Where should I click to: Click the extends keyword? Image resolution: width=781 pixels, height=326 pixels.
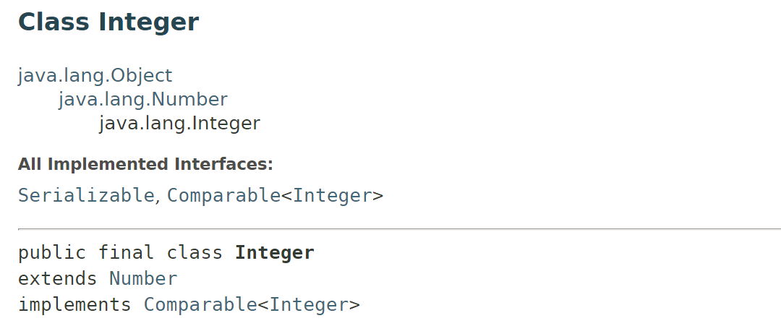click(57, 279)
